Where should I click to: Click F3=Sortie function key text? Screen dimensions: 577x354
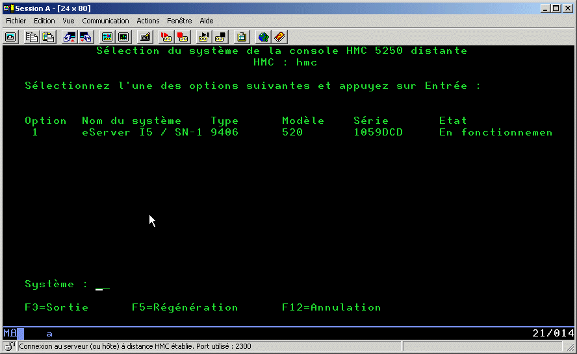coord(57,307)
